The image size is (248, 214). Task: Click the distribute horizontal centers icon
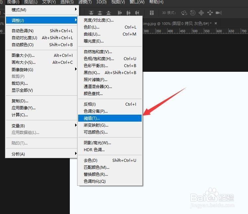click(x=128, y=13)
